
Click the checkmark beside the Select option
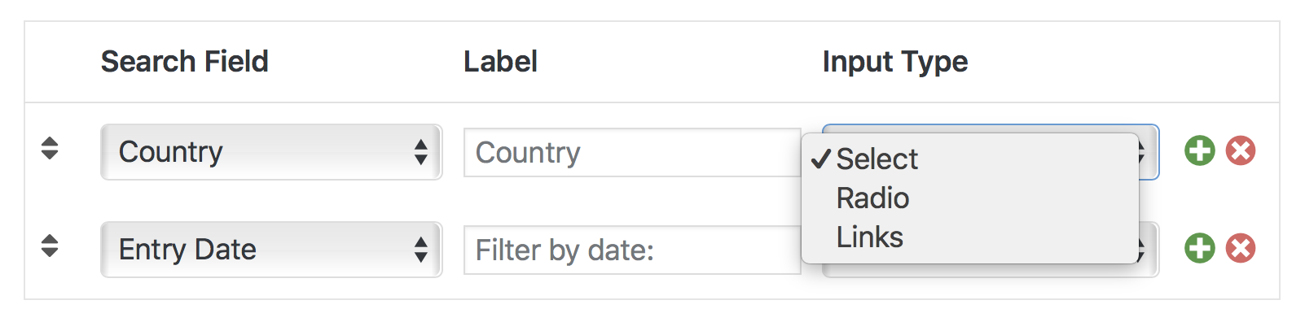pyautogui.click(x=820, y=159)
